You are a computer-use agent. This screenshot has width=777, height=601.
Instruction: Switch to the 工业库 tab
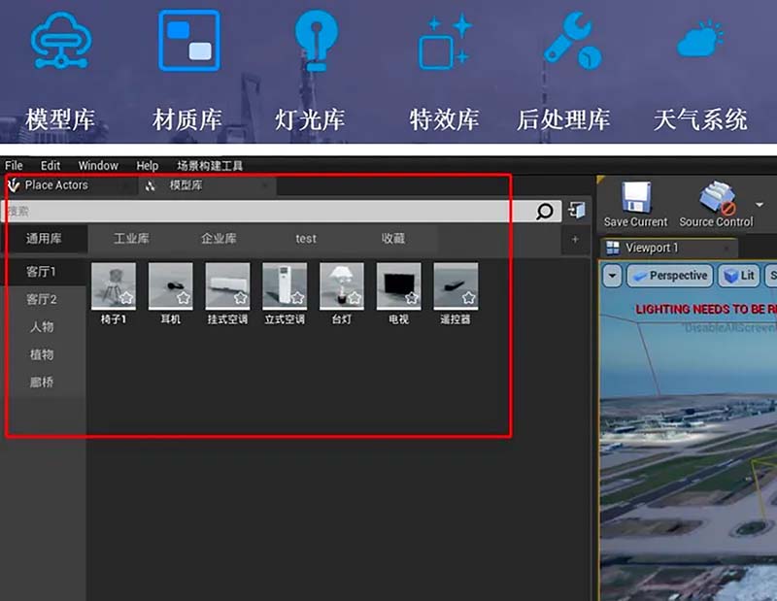coord(131,239)
